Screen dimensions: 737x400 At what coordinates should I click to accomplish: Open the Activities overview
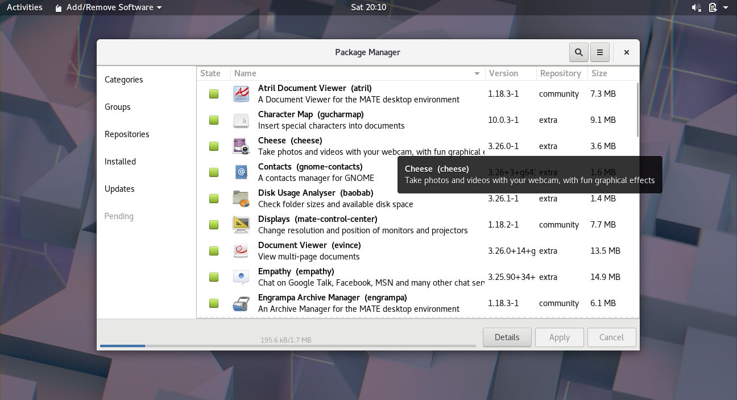click(24, 7)
